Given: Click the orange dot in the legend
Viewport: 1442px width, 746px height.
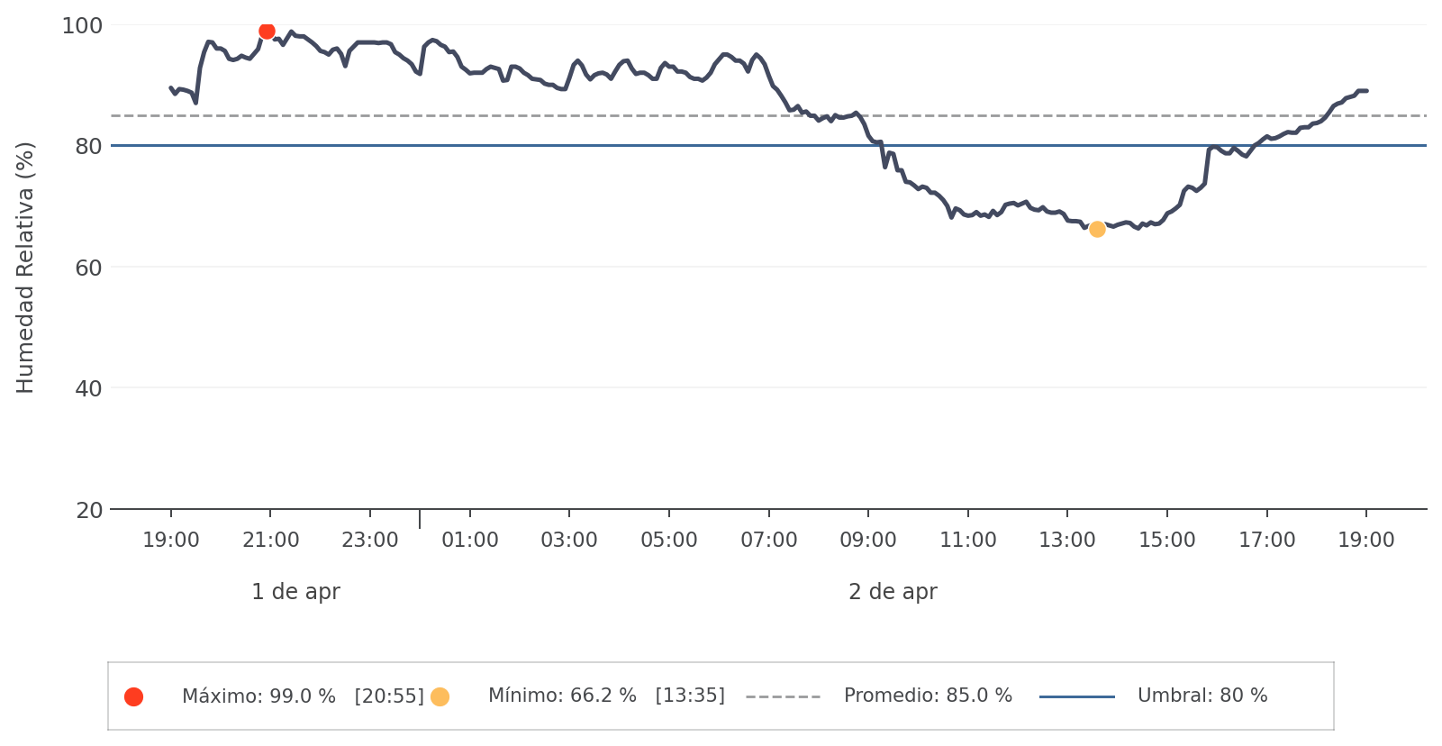Looking at the screenshot, I should [x=440, y=696].
